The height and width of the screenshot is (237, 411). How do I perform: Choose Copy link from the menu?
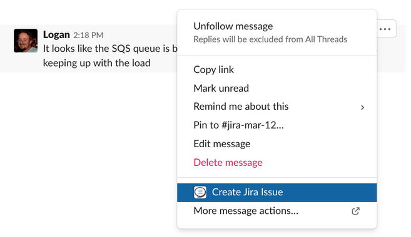(277, 69)
